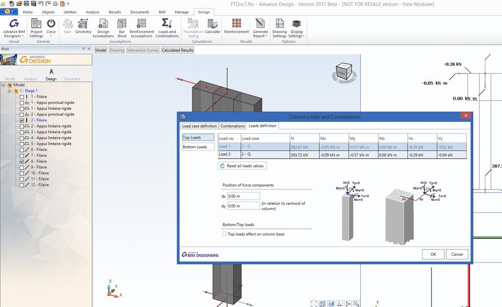Open the Geometry settings icon
The height and width of the screenshot is (307, 502).
pyautogui.click(x=83, y=24)
